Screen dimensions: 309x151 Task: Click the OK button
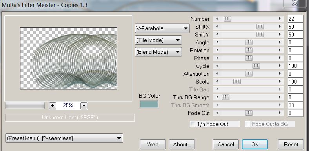point(255,144)
